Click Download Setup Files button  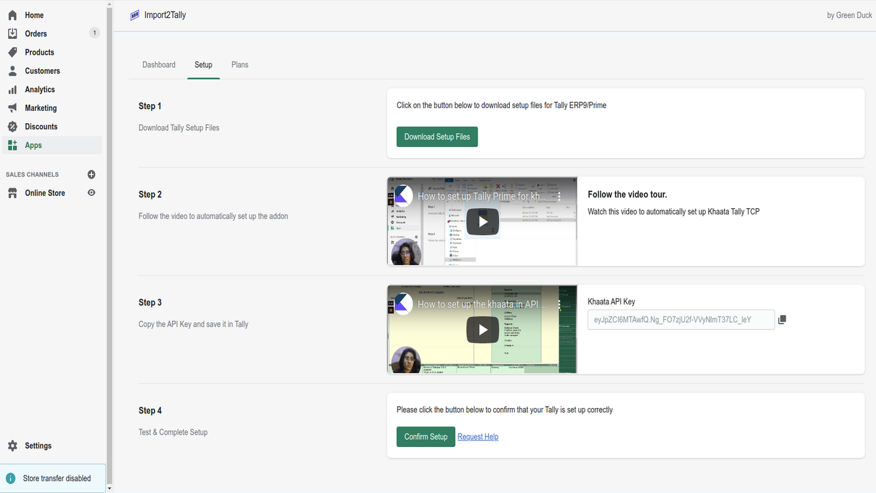point(437,137)
